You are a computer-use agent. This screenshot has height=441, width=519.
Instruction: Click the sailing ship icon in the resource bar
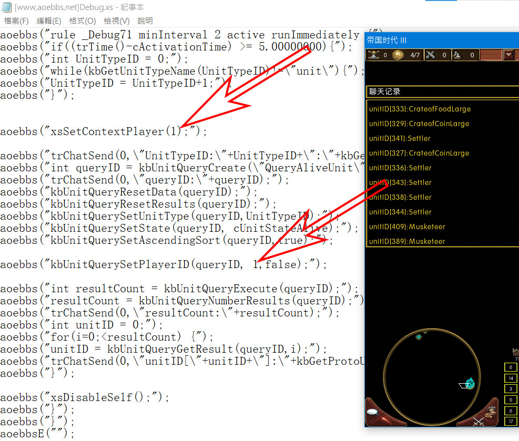[x=457, y=55]
